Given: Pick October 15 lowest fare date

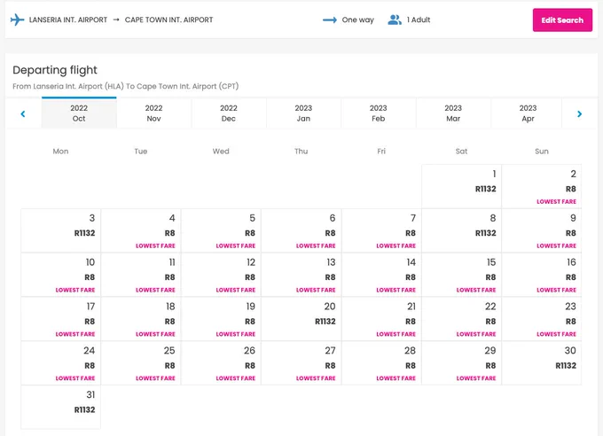Looking at the screenshot, I should click(x=461, y=275).
